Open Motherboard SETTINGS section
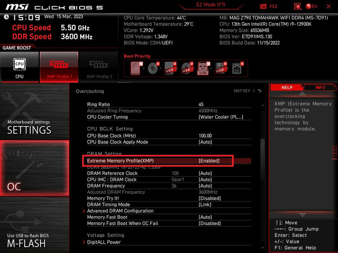This screenshot has height=253, width=338. click(34, 112)
